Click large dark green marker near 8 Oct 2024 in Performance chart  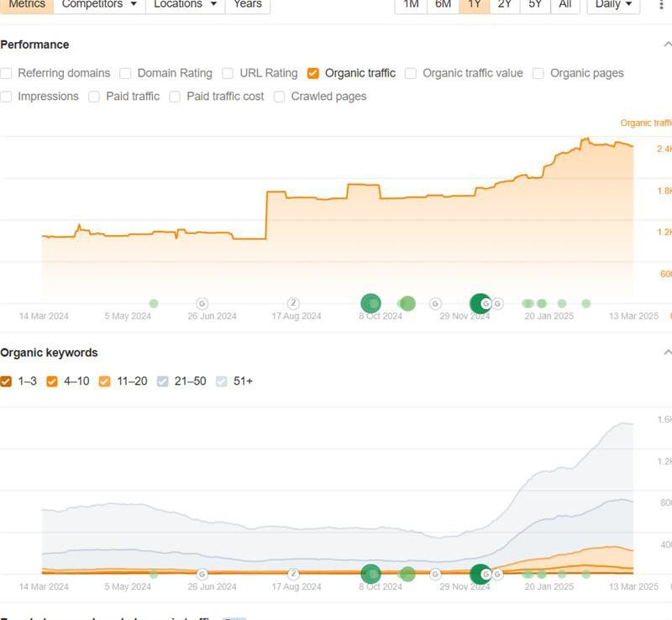(x=370, y=303)
